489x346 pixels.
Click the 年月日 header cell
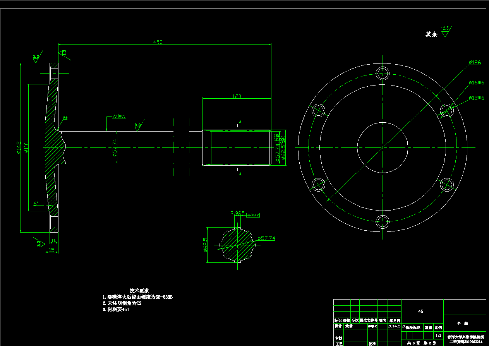(x=395, y=320)
